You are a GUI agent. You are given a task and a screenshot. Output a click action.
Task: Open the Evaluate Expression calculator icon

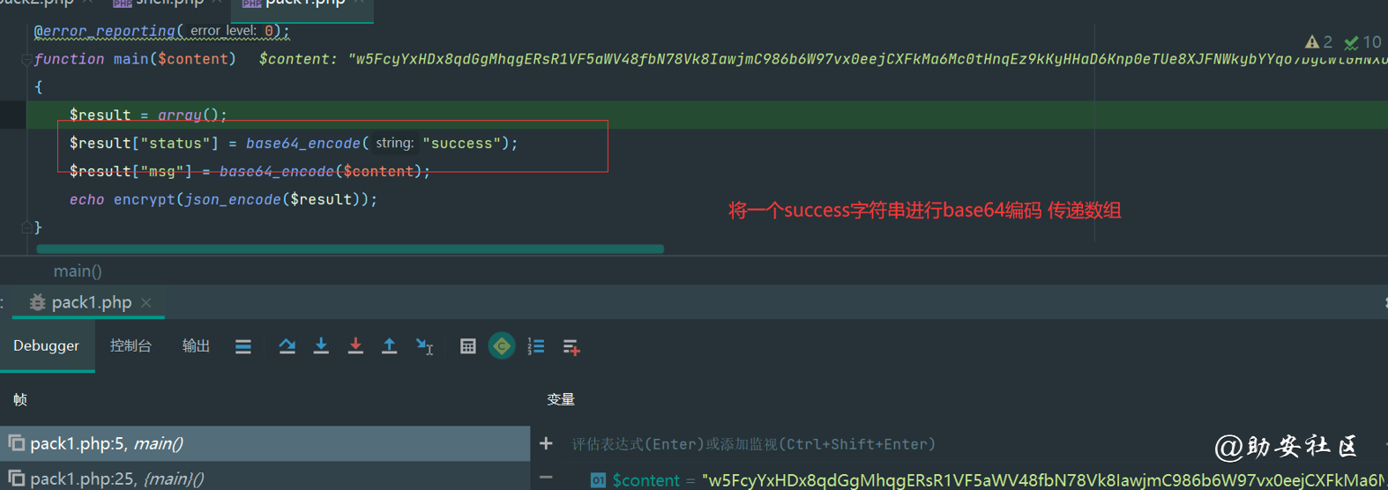point(468,346)
